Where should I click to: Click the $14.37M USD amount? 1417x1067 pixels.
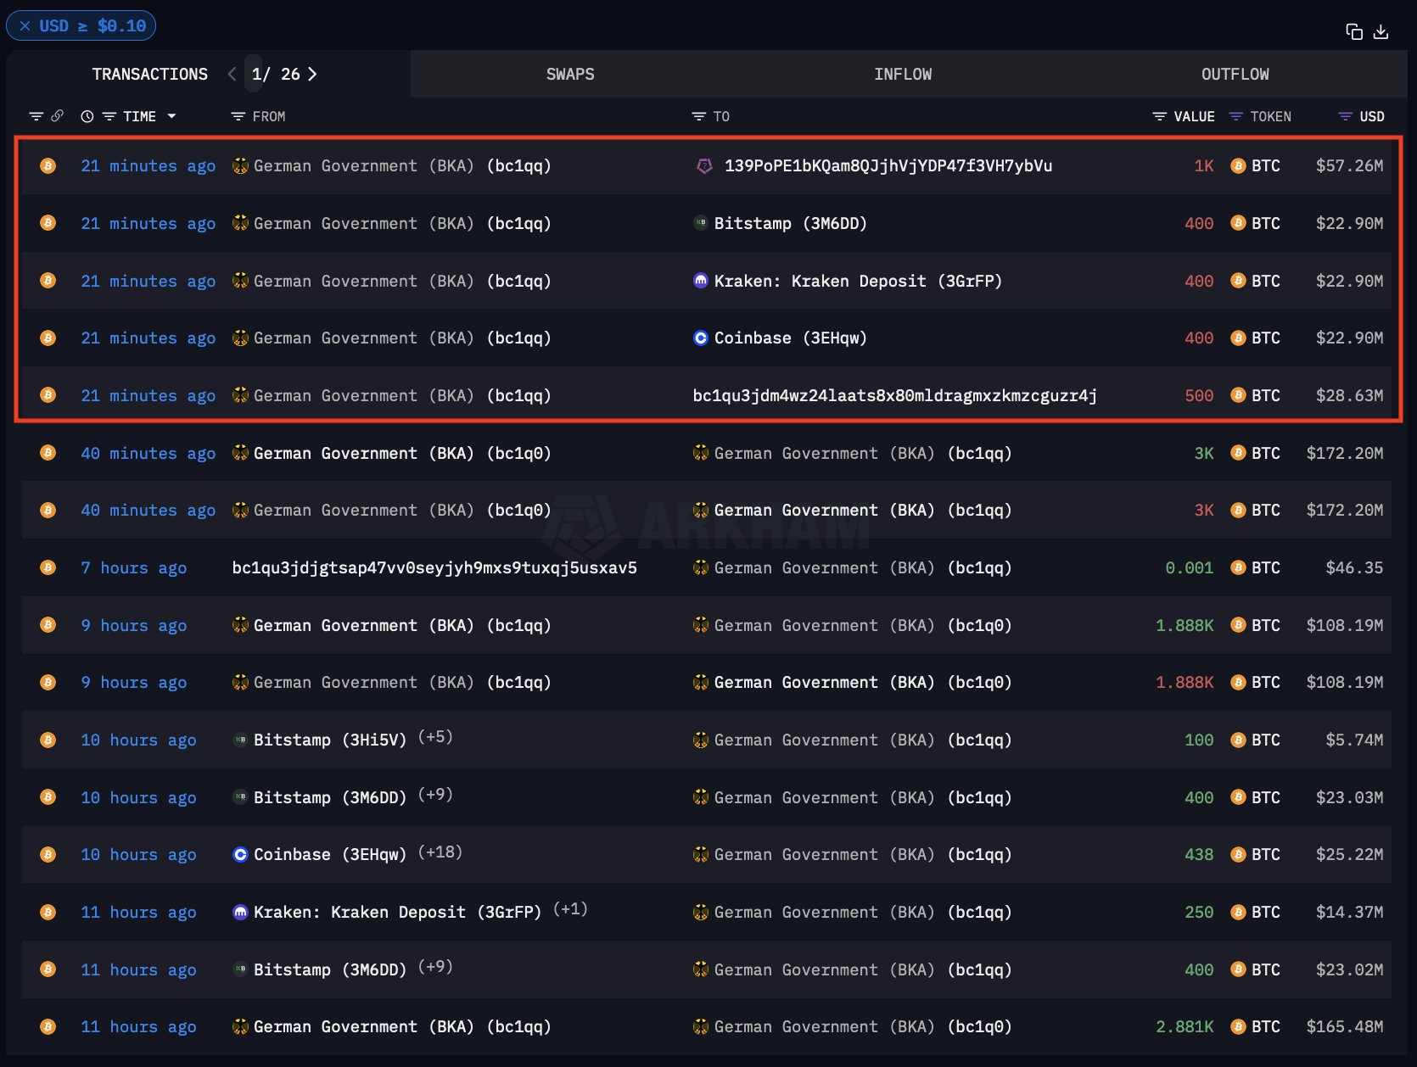1349,913
